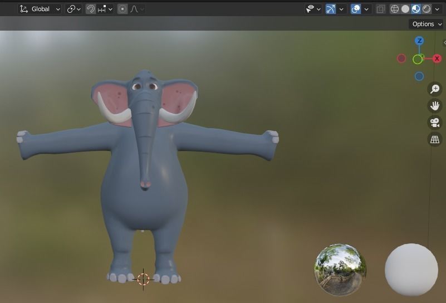446x303 pixels.
Task: Click the negative X axis gizmo dot
Action: pyautogui.click(x=401, y=58)
